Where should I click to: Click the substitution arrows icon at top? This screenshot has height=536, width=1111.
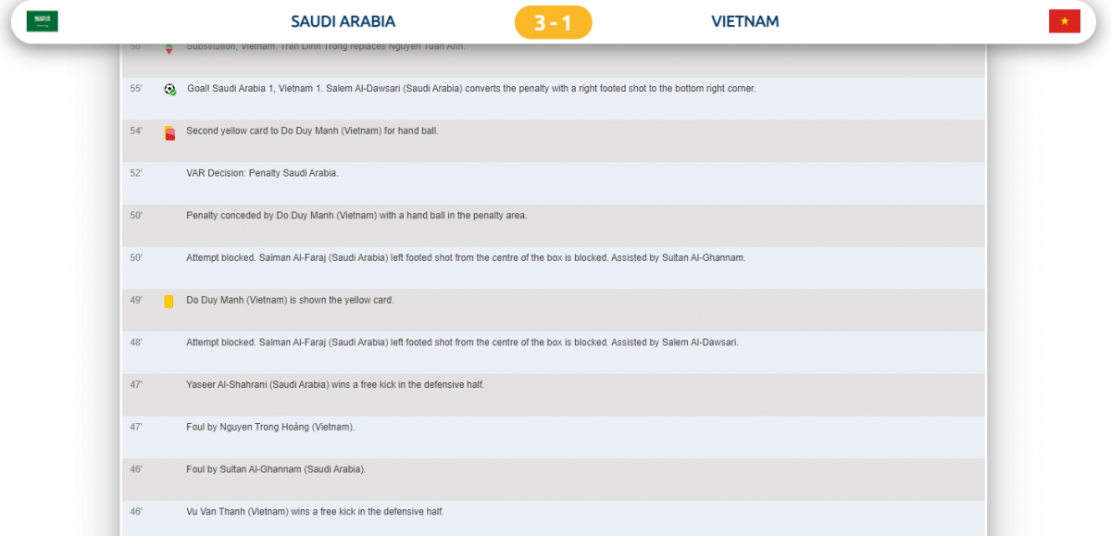(169, 48)
